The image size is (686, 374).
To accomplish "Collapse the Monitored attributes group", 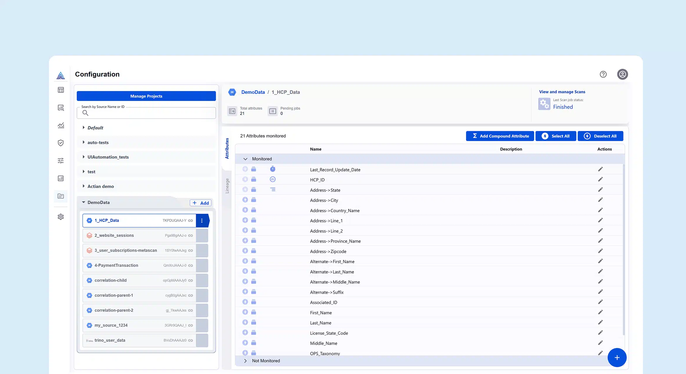I will 245,159.
